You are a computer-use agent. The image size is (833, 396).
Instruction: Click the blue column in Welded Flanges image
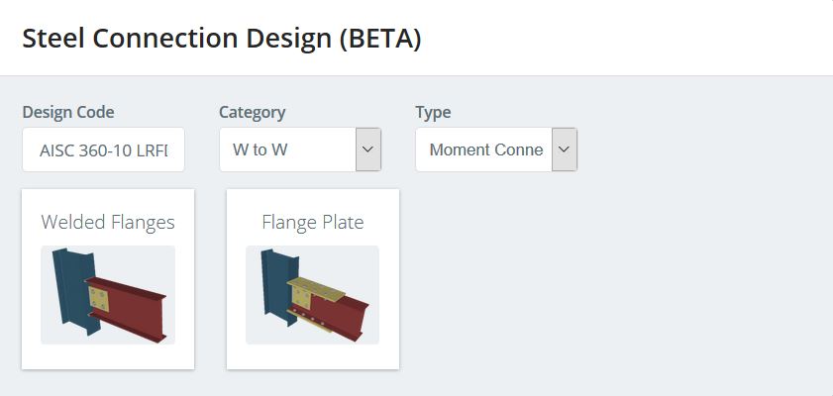[x=73, y=287]
